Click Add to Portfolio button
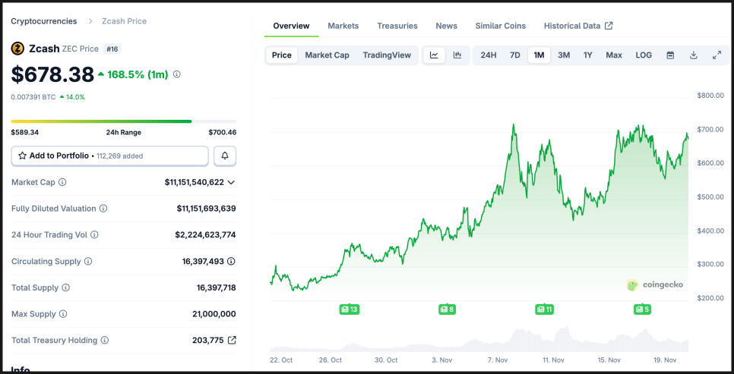The height and width of the screenshot is (374, 734). 109,156
